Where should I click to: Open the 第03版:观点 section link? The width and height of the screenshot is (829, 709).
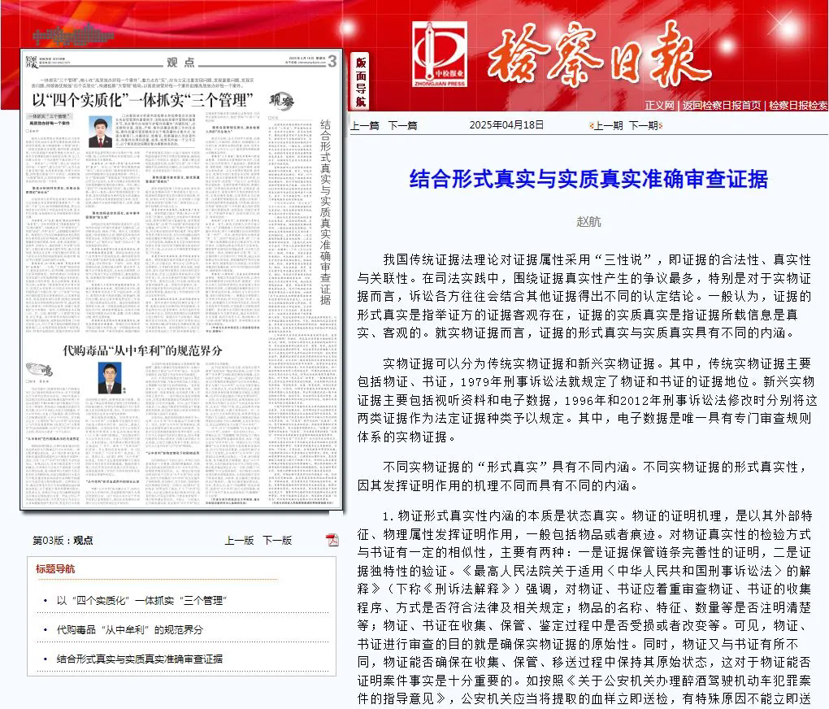tap(63, 540)
